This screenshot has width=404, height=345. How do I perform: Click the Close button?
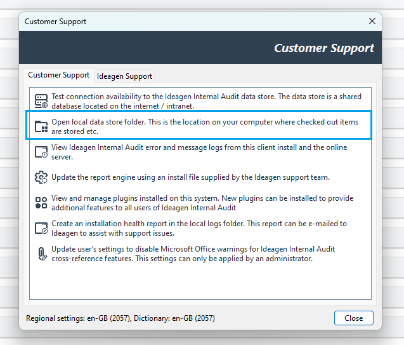point(353,318)
